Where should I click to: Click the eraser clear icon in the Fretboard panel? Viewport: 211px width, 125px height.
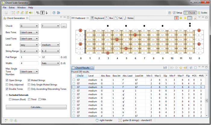(195, 18)
